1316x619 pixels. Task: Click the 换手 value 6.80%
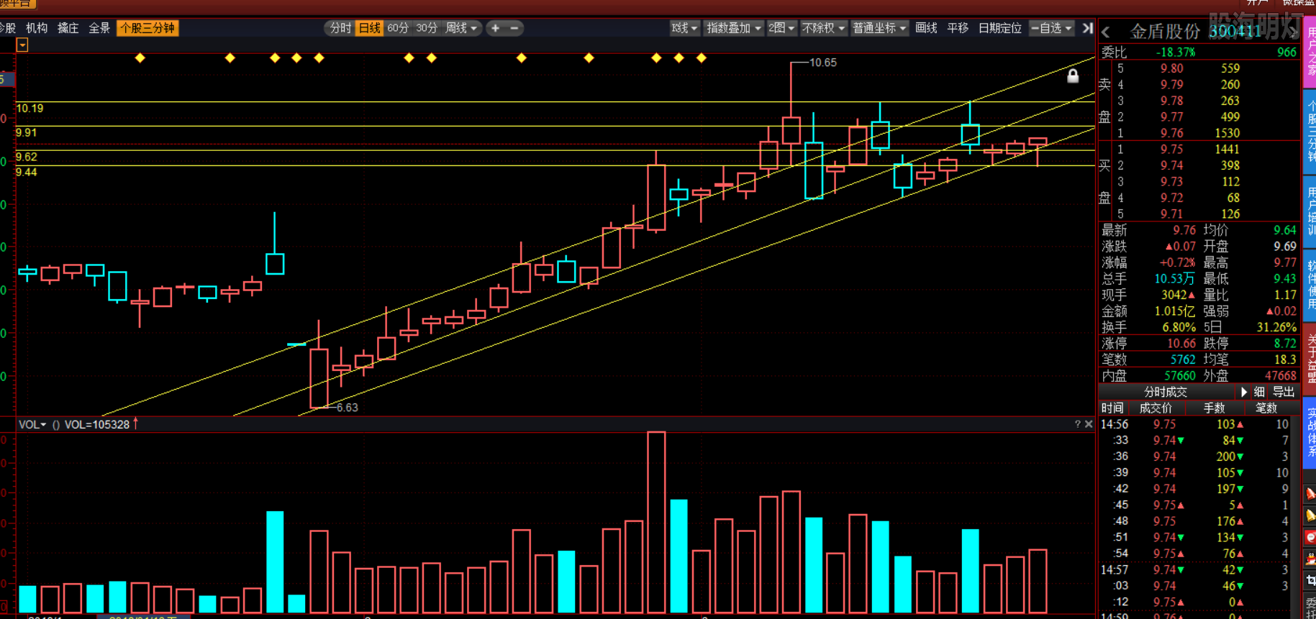tap(1179, 327)
